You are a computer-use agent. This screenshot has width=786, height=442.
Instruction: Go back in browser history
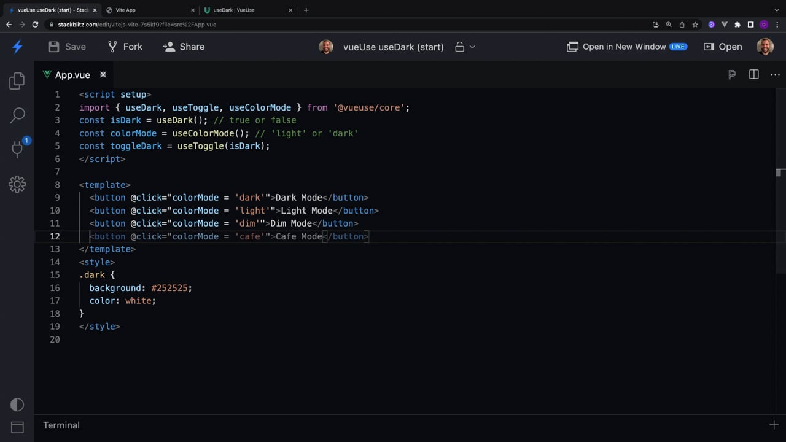[x=9, y=25]
